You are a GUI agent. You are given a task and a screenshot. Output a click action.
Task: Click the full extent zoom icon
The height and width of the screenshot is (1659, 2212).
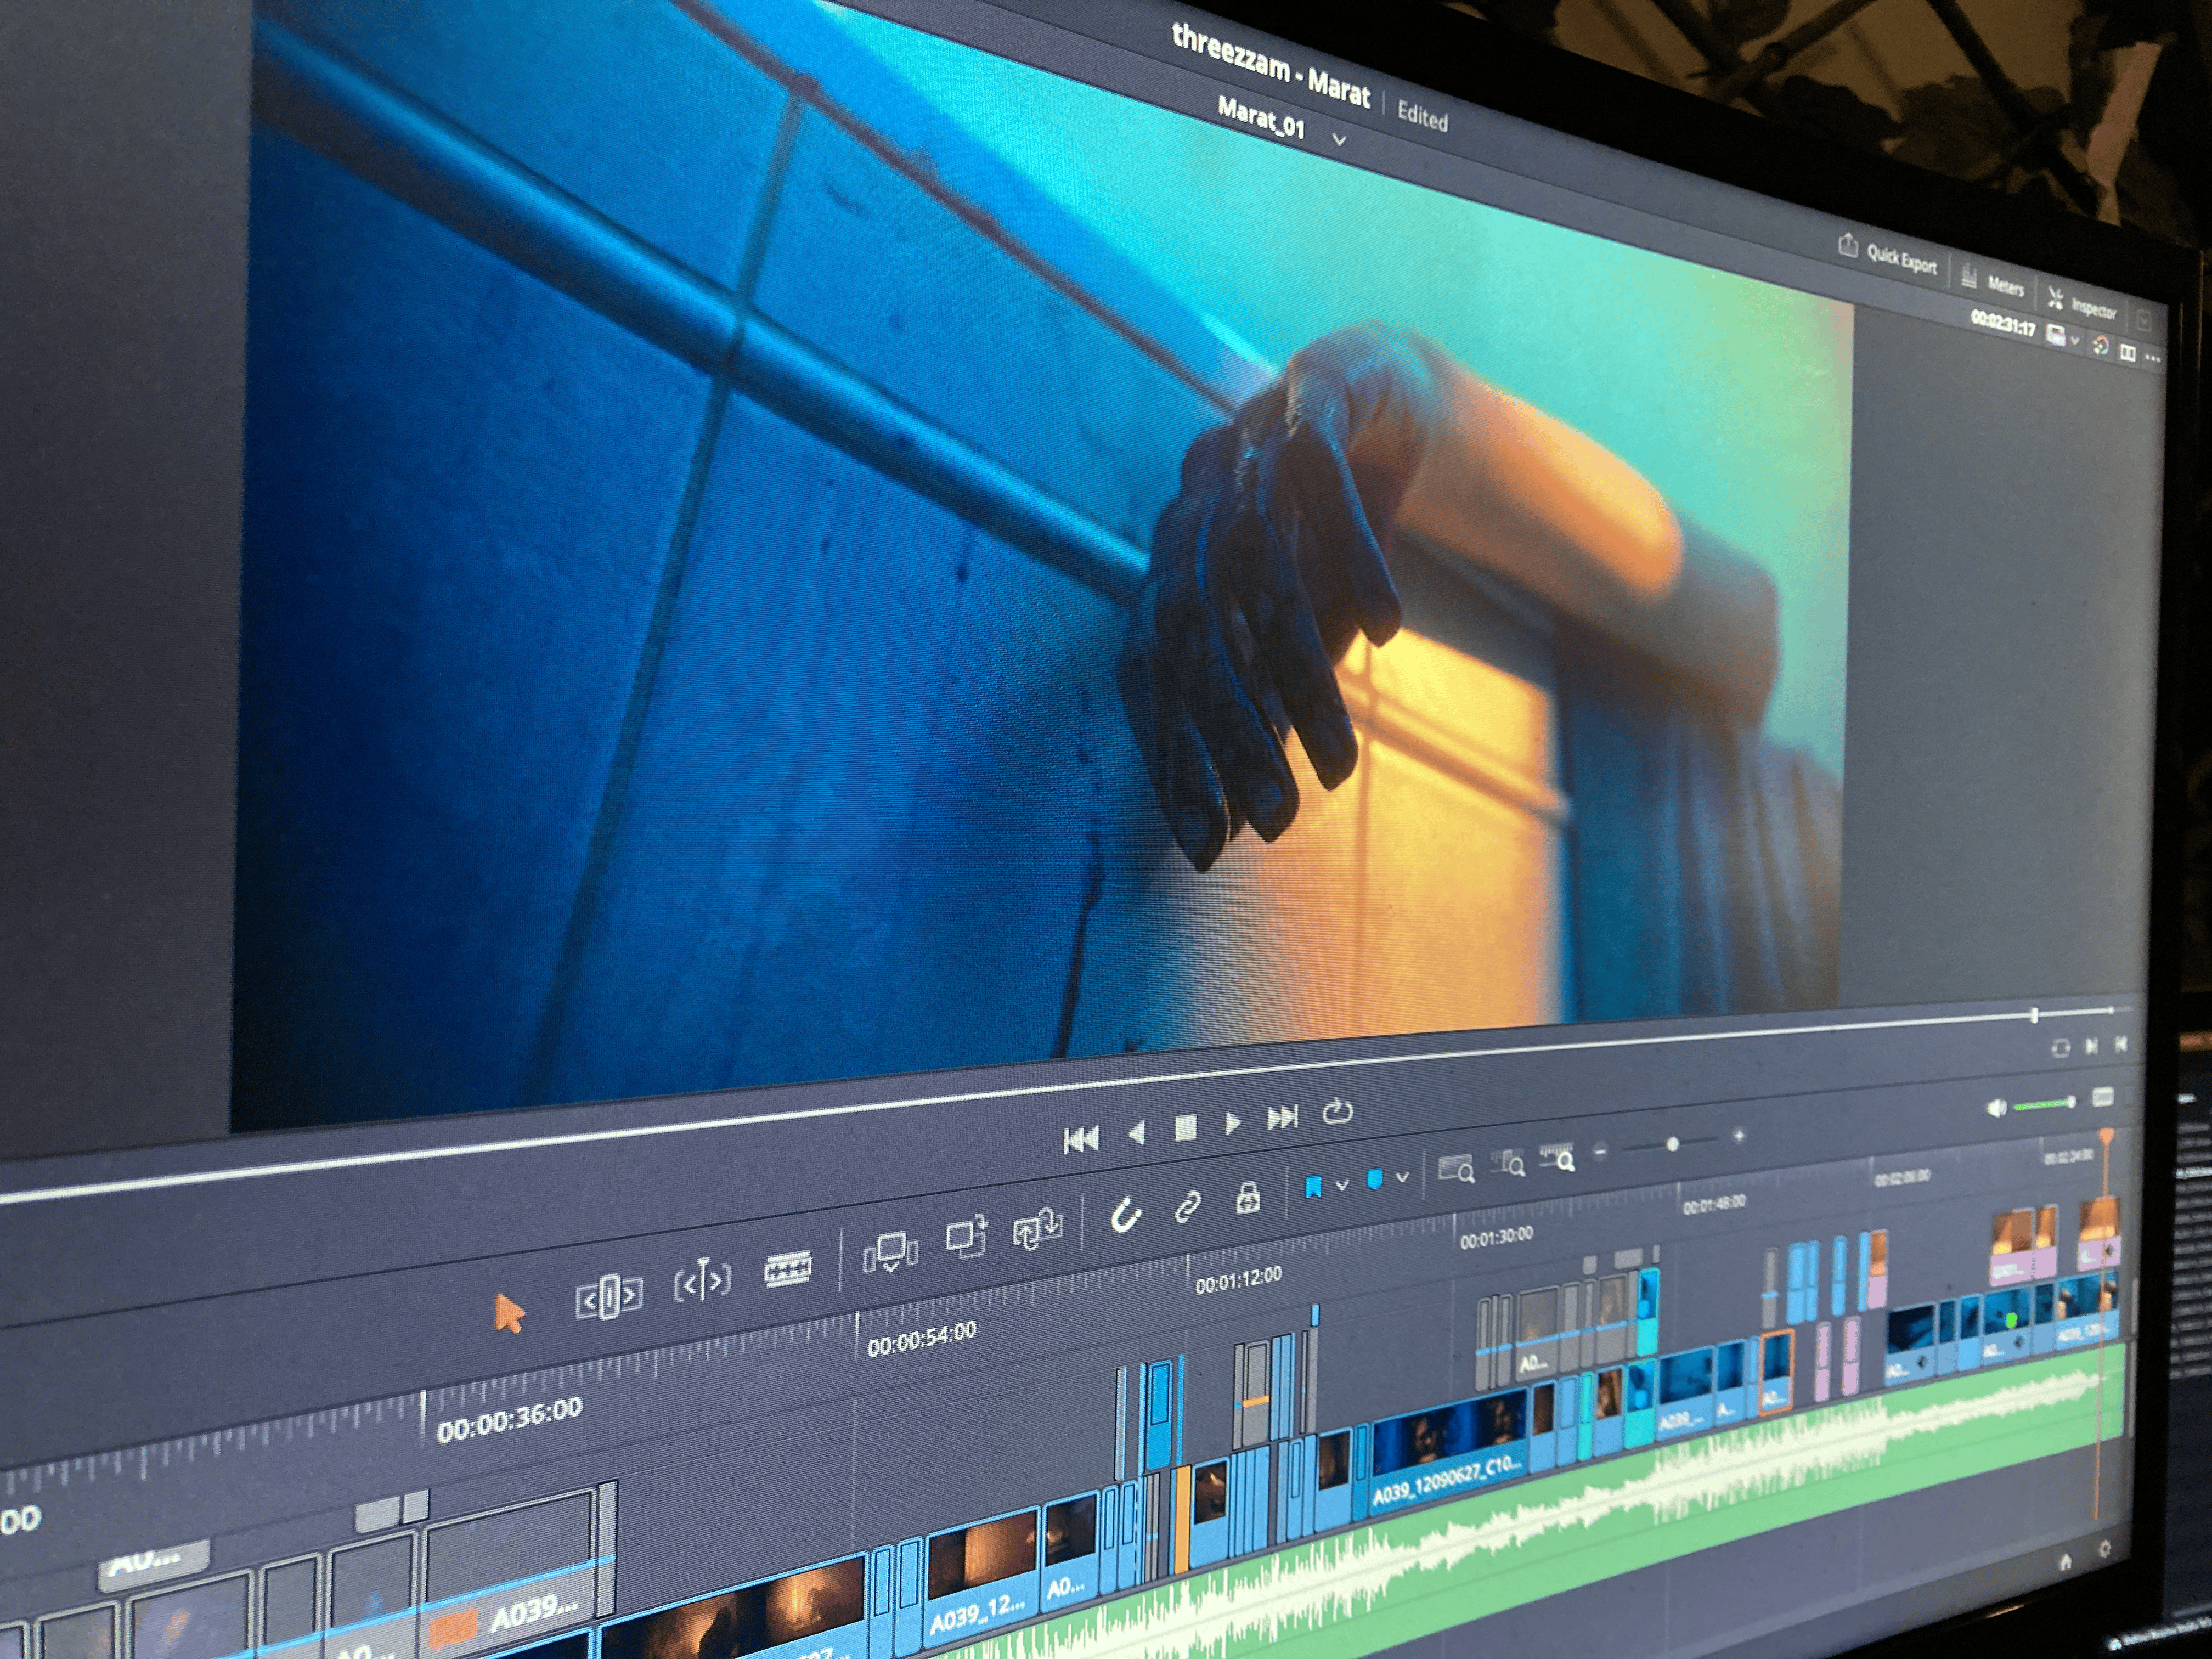tap(1456, 1168)
